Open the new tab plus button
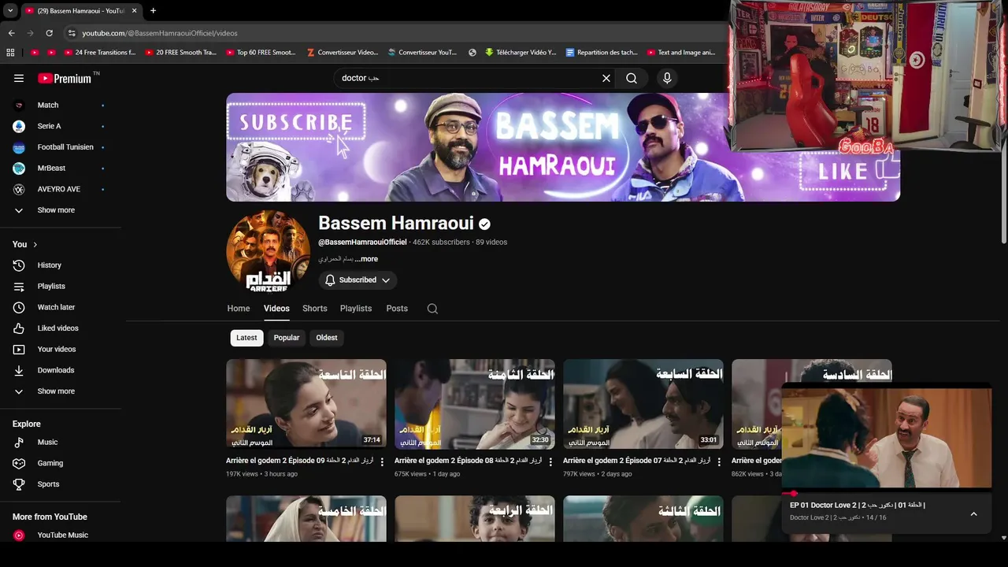Screen dimensions: 1008x567 click(153, 10)
